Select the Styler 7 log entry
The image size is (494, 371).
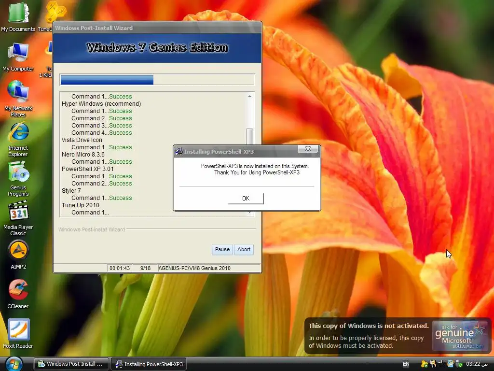pyautogui.click(x=71, y=190)
